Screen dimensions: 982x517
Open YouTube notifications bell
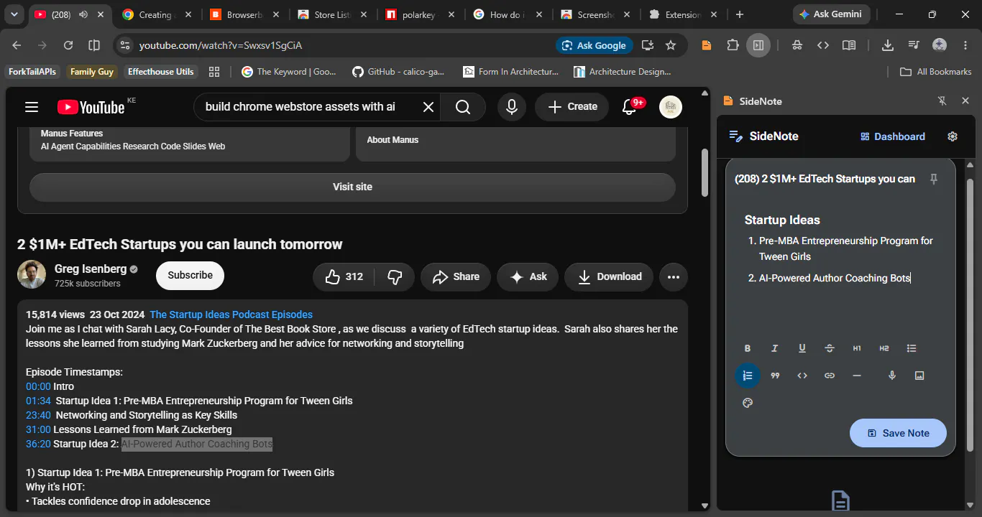click(x=630, y=107)
